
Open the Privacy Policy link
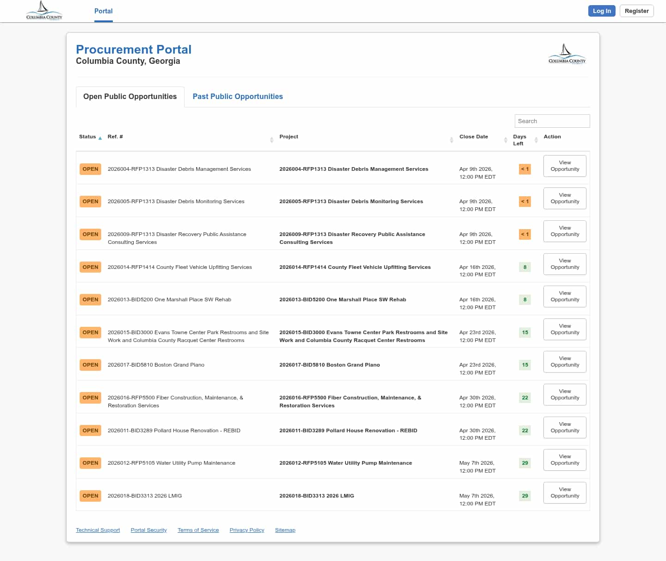(x=247, y=530)
